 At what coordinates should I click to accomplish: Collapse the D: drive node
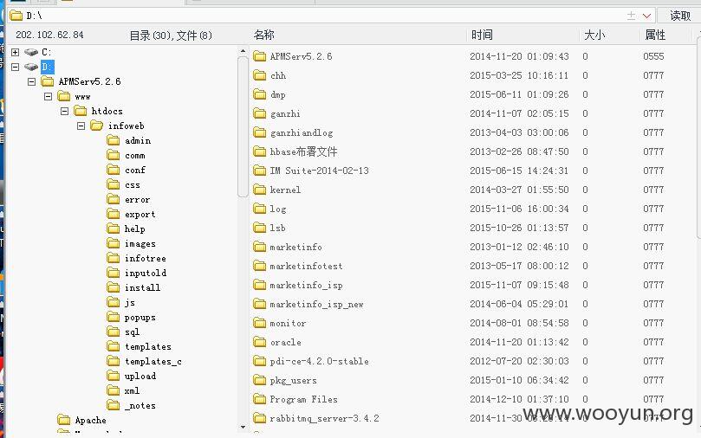16,67
